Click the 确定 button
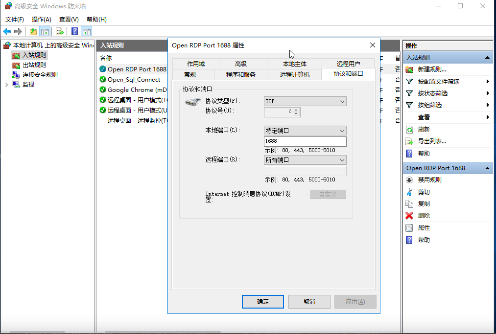 tap(263, 301)
